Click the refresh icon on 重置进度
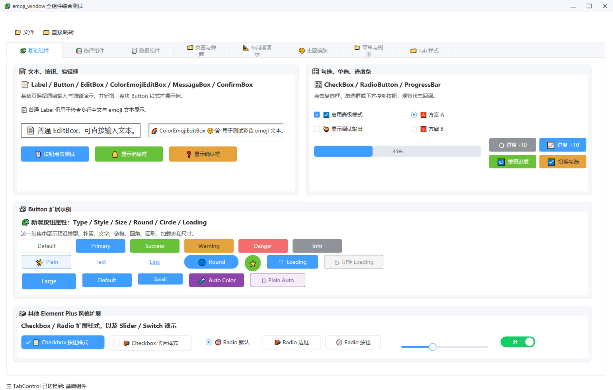Viewport: 613px width, 390px height. tap(501, 162)
